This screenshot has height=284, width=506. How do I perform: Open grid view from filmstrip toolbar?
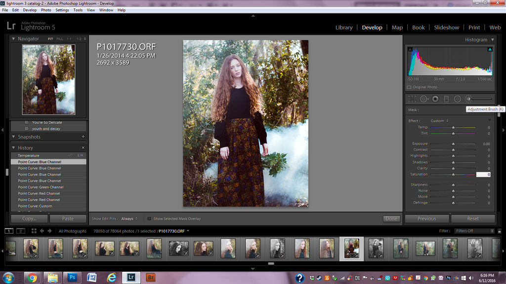[x=34, y=231]
